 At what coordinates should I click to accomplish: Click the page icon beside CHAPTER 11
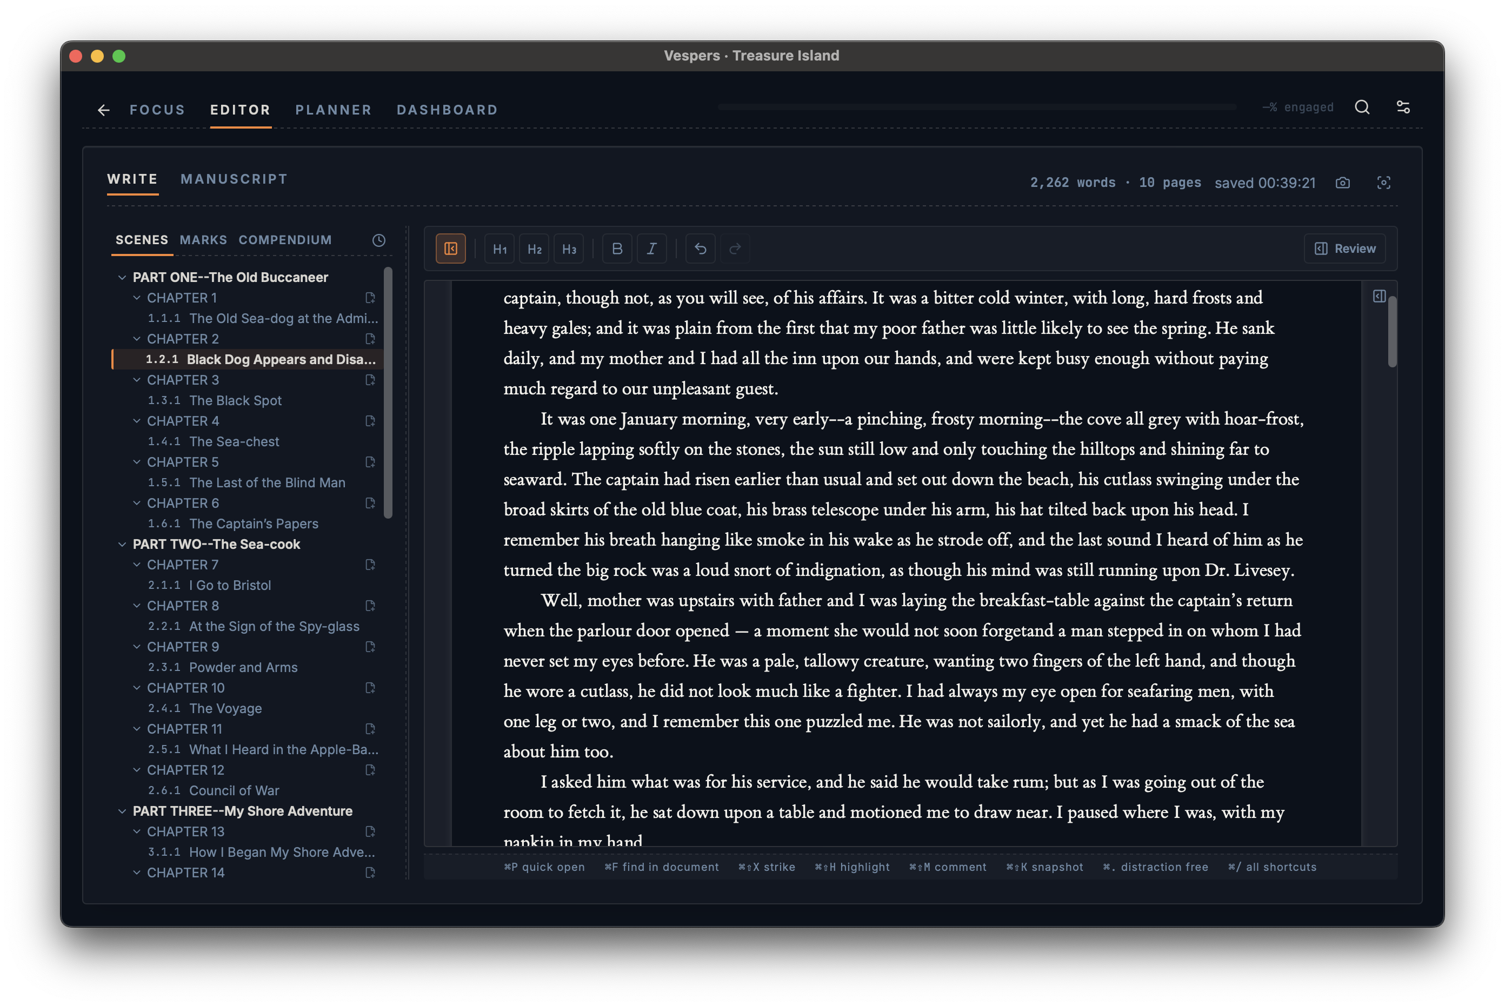click(x=370, y=729)
